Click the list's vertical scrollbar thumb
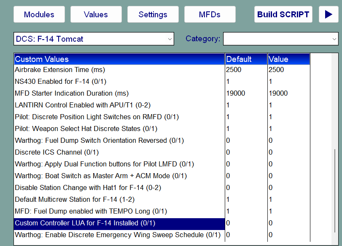The image size is (342, 246). point(335,190)
